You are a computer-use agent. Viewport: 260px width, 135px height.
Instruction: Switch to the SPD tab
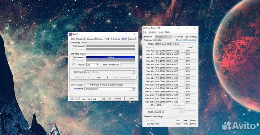click(108, 39)
